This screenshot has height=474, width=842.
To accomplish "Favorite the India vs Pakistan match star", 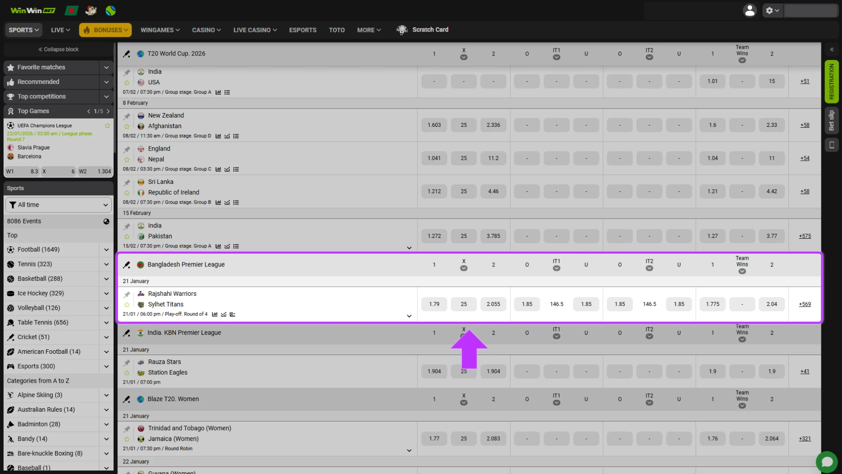I will (127, 236).
